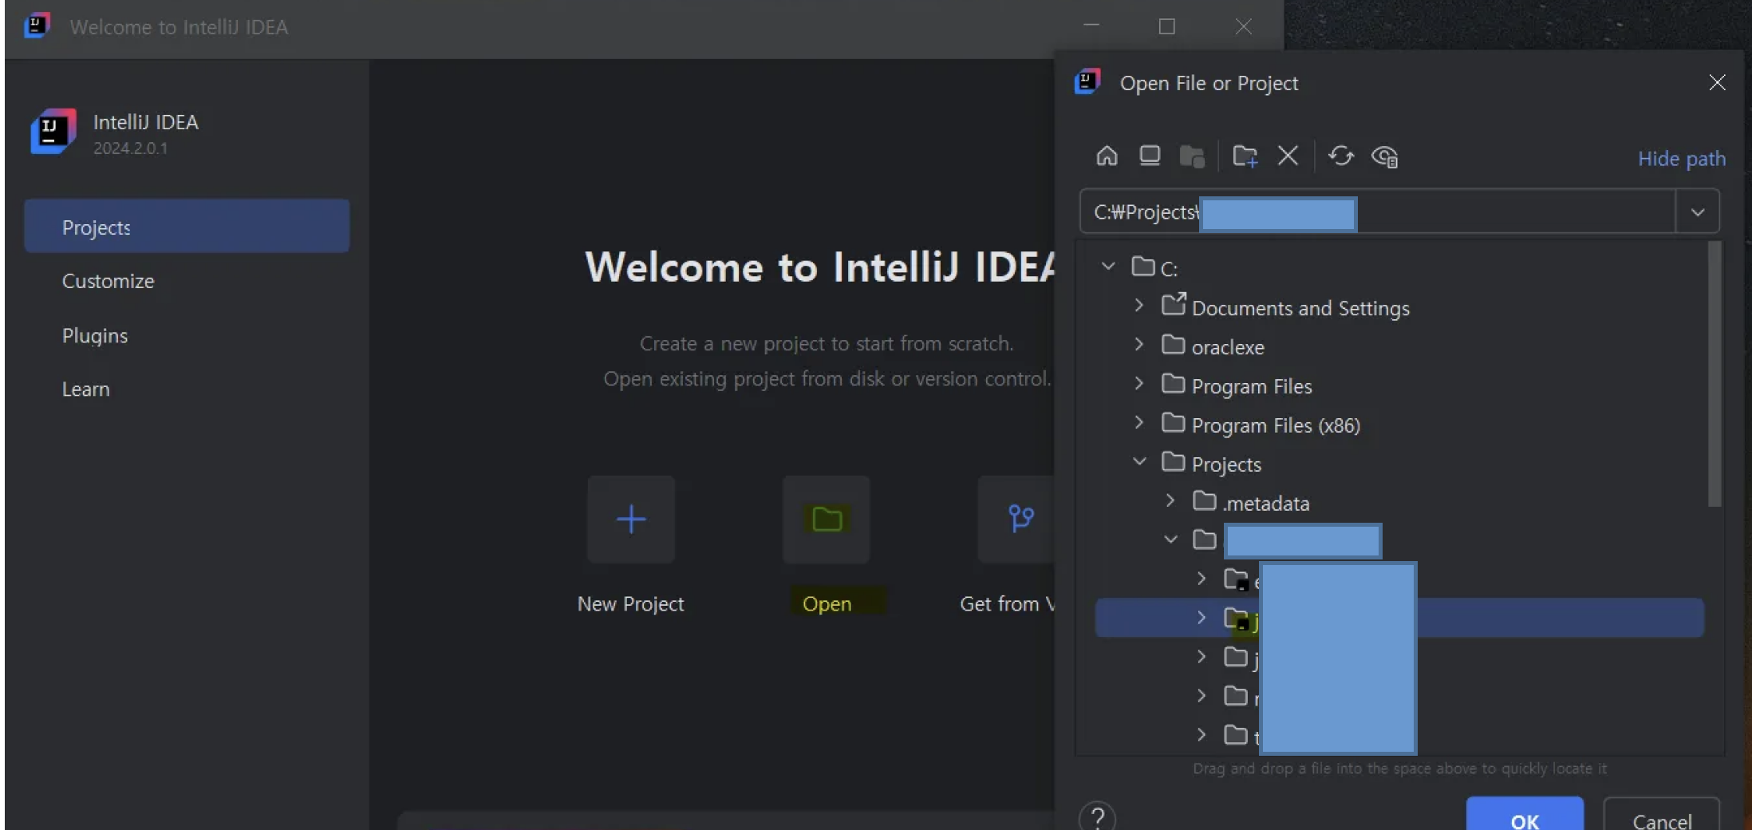
Task: Click the Project directory toolbar icon
Action: [x=1192, y=156]
